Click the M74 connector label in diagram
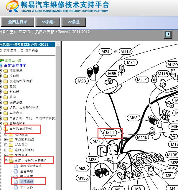Viewport: 178px width, 190px height. pyautogui.click(x=131, y=62)
